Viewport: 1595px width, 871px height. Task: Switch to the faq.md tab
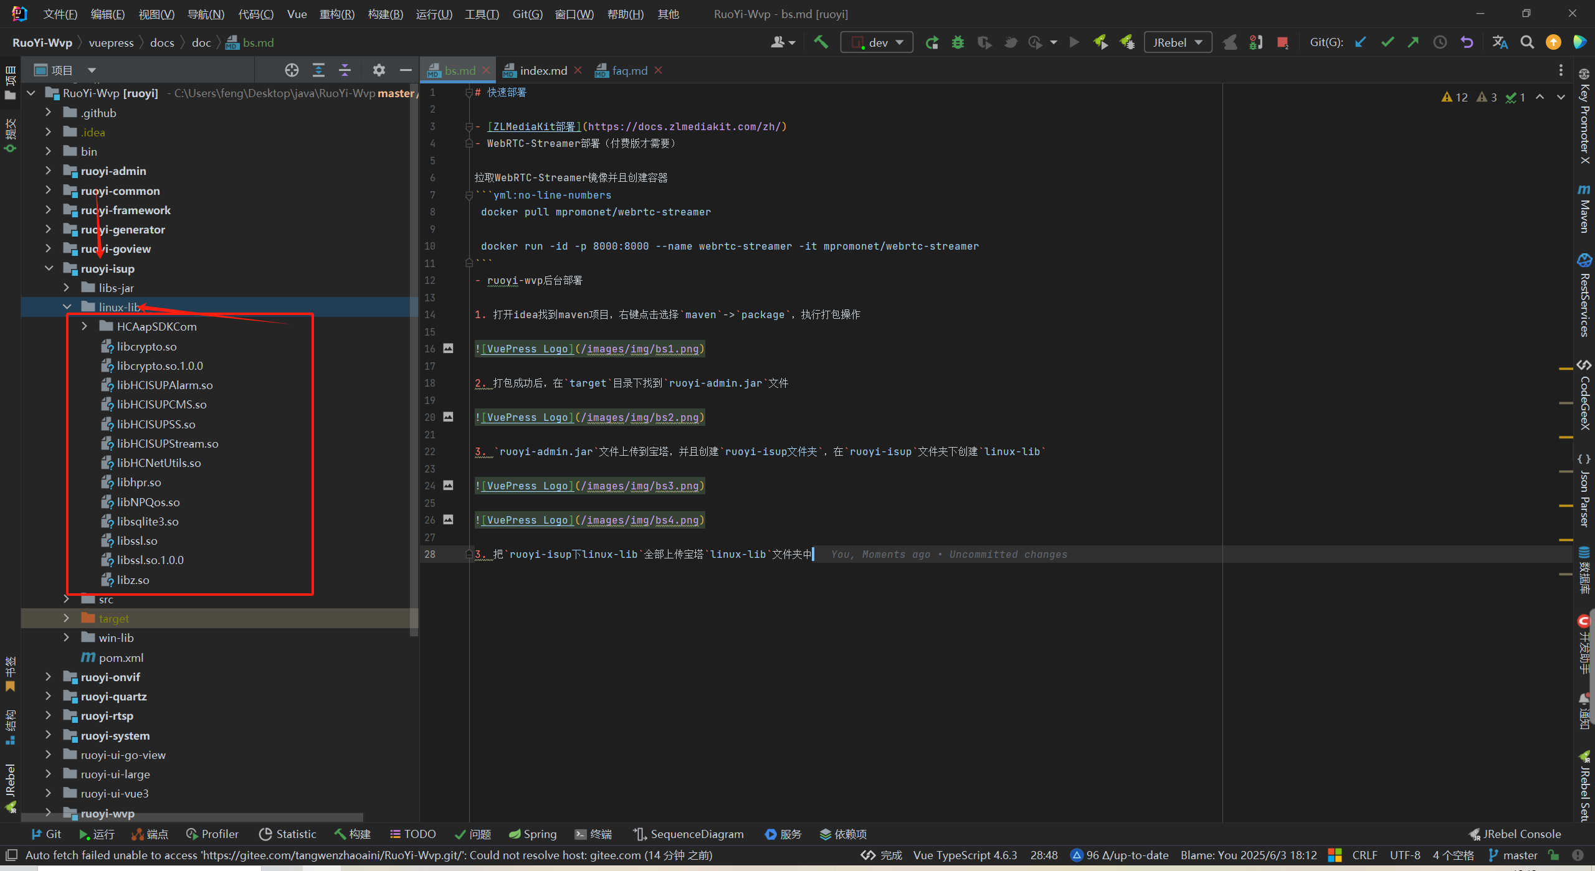point(629,70)
